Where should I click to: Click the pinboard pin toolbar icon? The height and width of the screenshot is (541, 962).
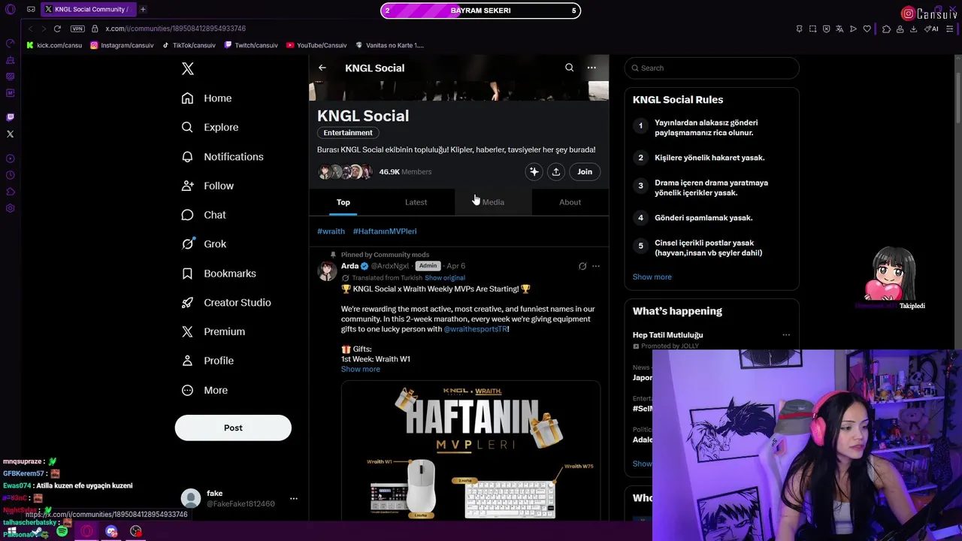(x=799, y=29)
